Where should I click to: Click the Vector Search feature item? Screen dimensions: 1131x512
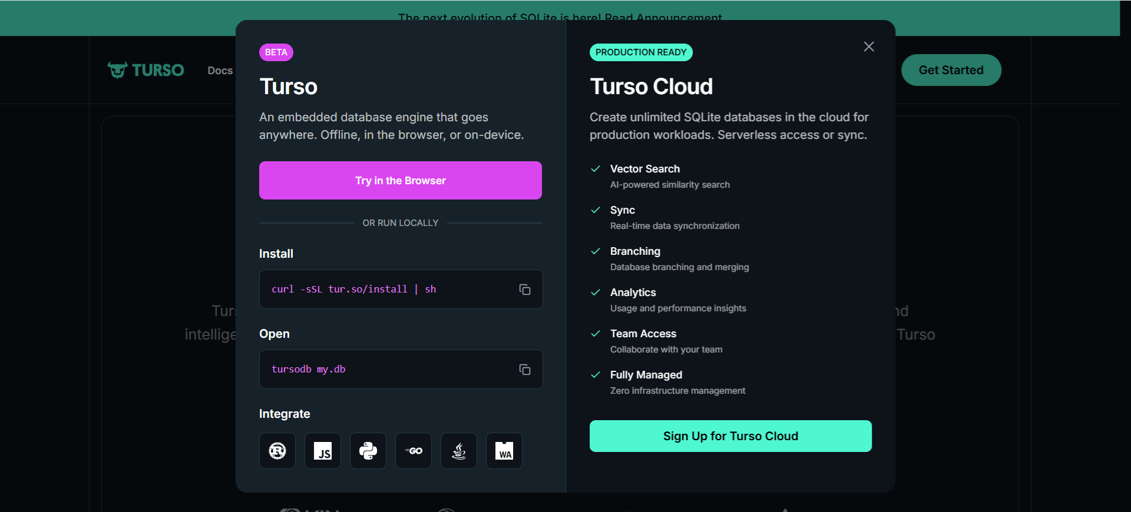tap(645, 169)
